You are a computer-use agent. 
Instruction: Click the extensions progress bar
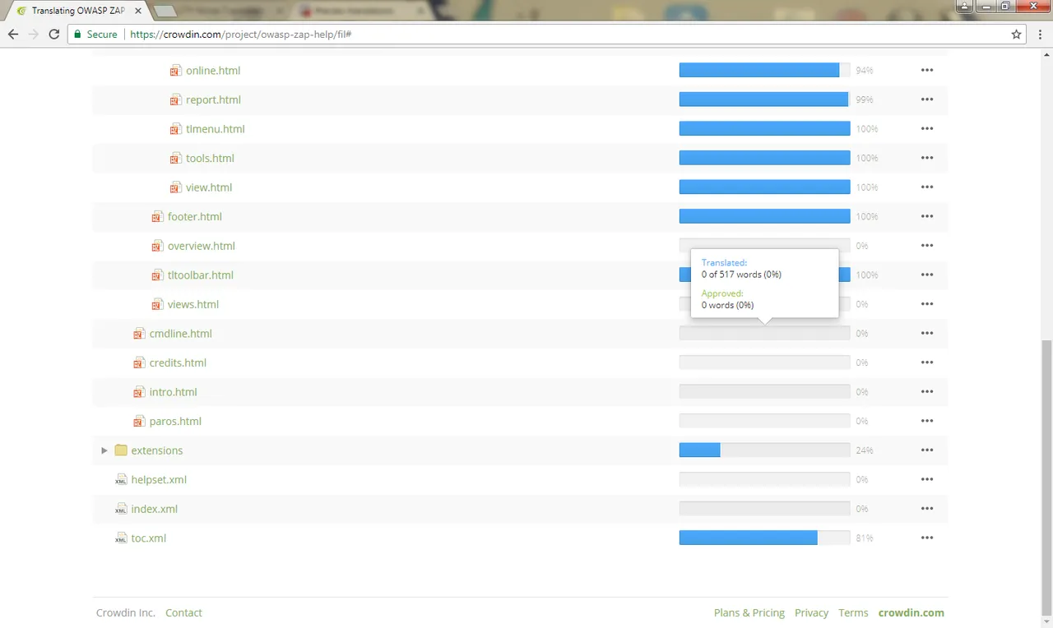tap(764, 450)
